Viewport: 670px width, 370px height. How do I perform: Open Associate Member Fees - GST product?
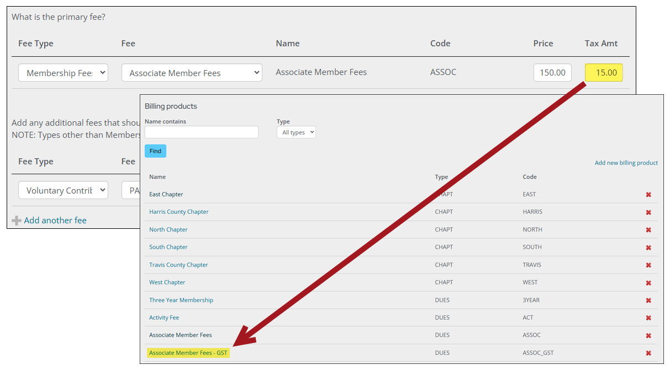(x=188, y=353)
